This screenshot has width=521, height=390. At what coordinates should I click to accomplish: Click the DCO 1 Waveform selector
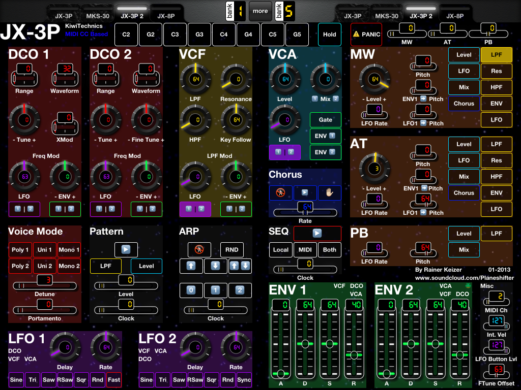tap(65, 75)
